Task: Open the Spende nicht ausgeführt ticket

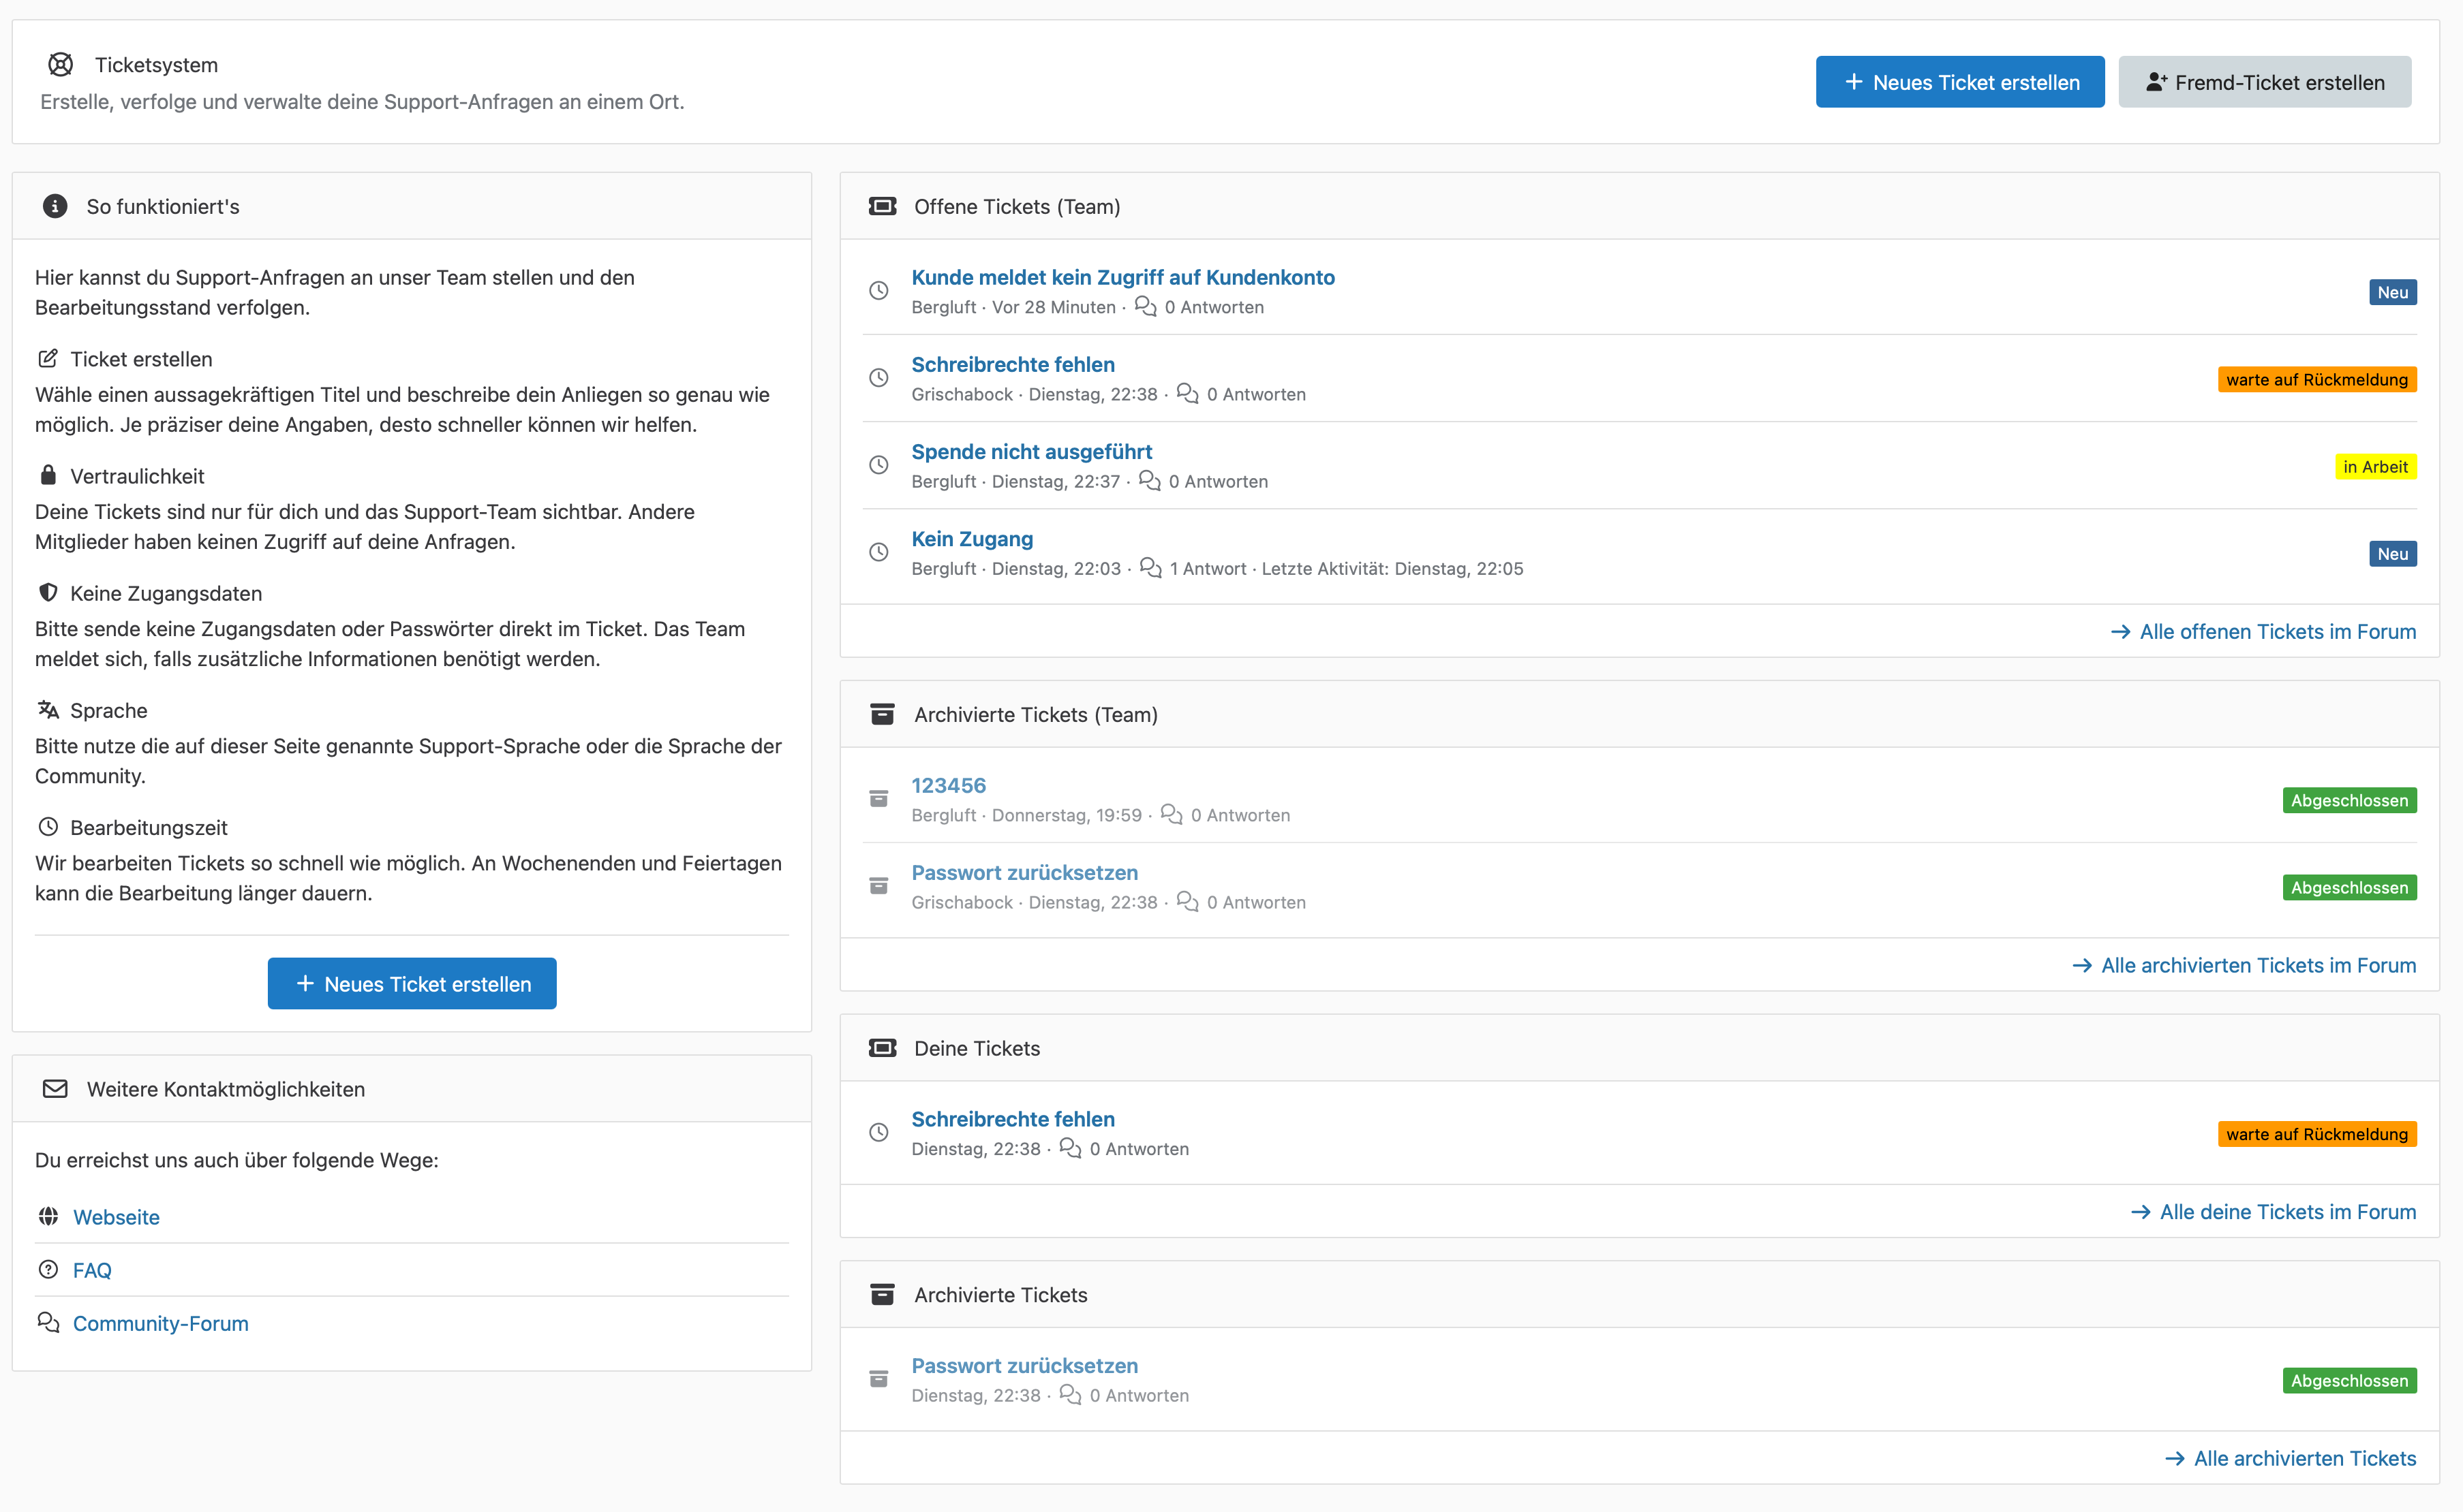Action: coord(1031,451)
